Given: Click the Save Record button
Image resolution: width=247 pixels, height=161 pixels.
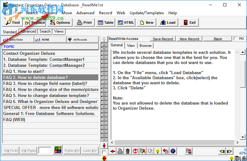Looking at the screenshot, I should point(163,39).
